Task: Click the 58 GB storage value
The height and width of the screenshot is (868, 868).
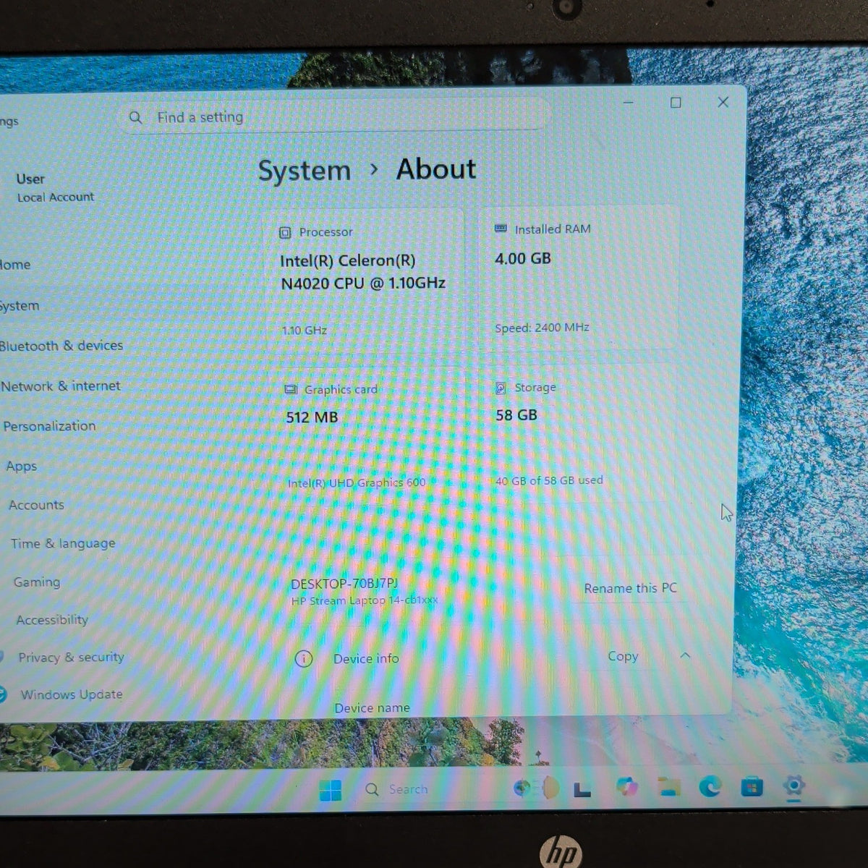Action: 516,415
